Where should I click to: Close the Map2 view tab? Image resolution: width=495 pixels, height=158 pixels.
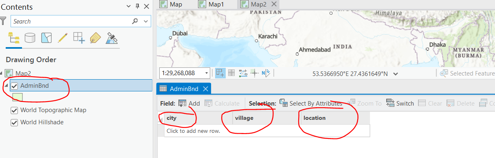(274, 4)
